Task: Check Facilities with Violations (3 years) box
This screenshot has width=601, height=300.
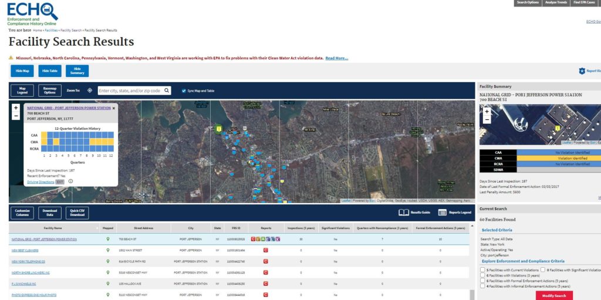Action: click(482, 275)
